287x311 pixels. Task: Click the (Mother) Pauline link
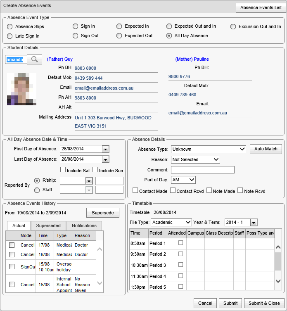192,59
